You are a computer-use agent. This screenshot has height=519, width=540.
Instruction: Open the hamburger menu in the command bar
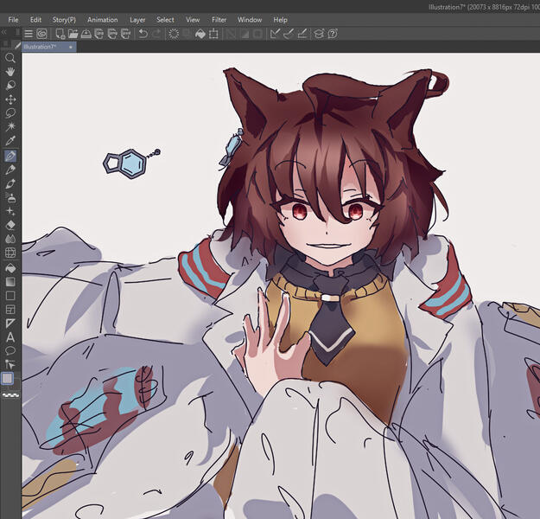pyautogui.click(x=29, y=34)
